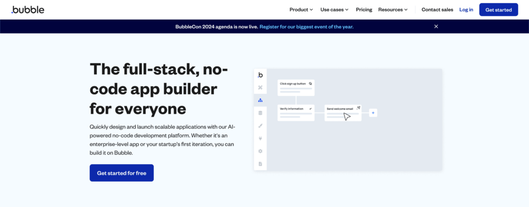Image resolution: width=529 pixels, height=207 pixels.
Task: Click the Get started header button
Action: pyautogui.click(x=499, y=10)
